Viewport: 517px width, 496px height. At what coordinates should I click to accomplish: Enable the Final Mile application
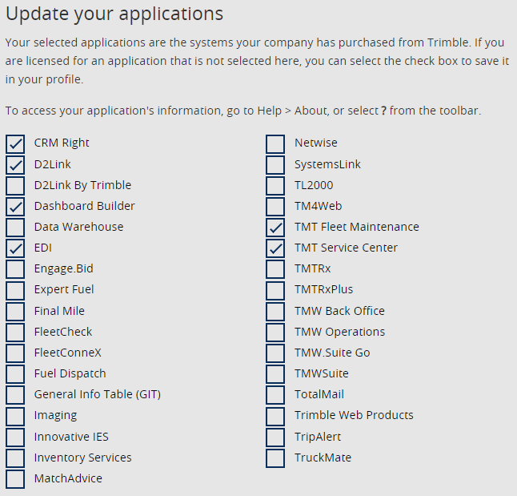point(15,311)
